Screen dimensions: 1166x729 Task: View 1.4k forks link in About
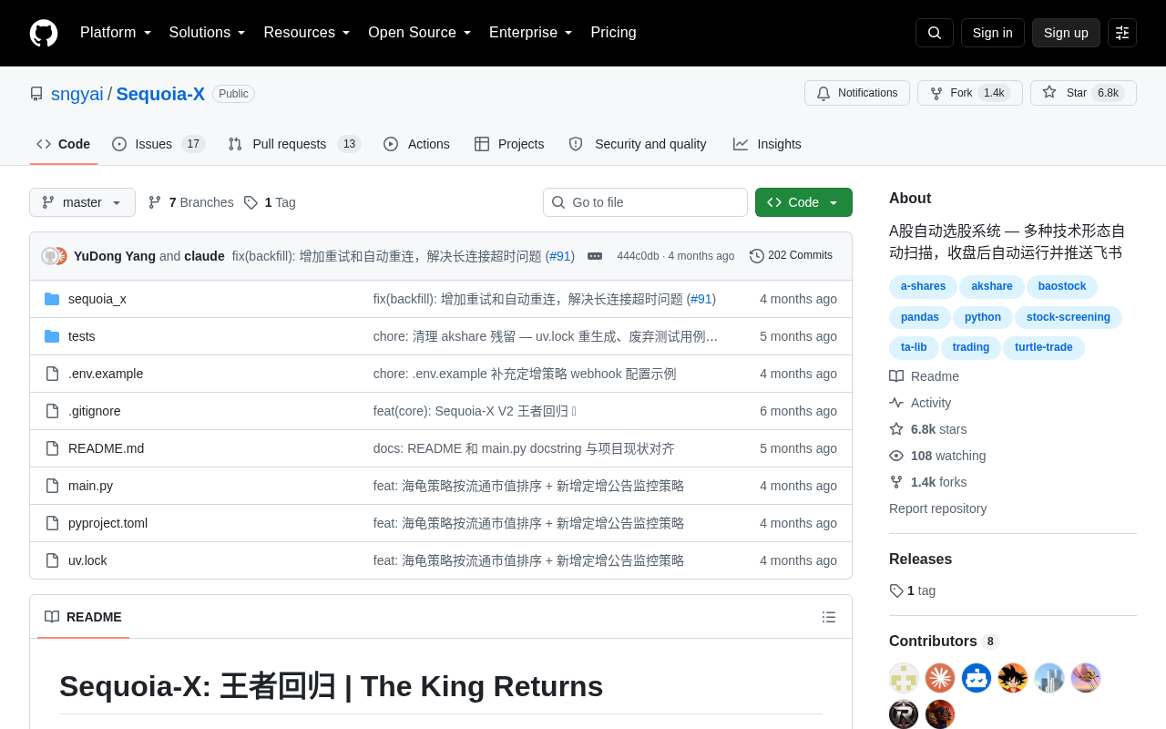[x=928, y=482]
